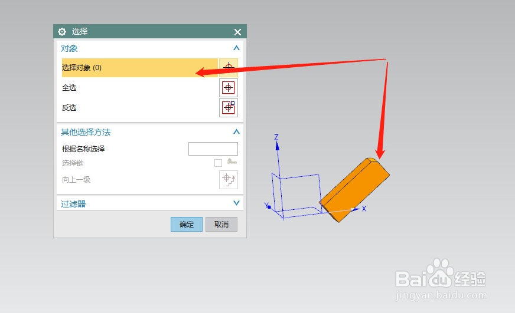515x313 pixels.
Task: Collapse the 其他选择方法 section
Action: click(236, 132)
